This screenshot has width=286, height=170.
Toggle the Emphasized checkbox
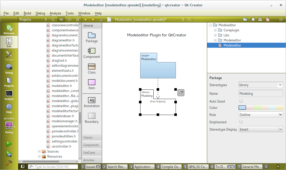pyautogui.click(x=241, y=122)
